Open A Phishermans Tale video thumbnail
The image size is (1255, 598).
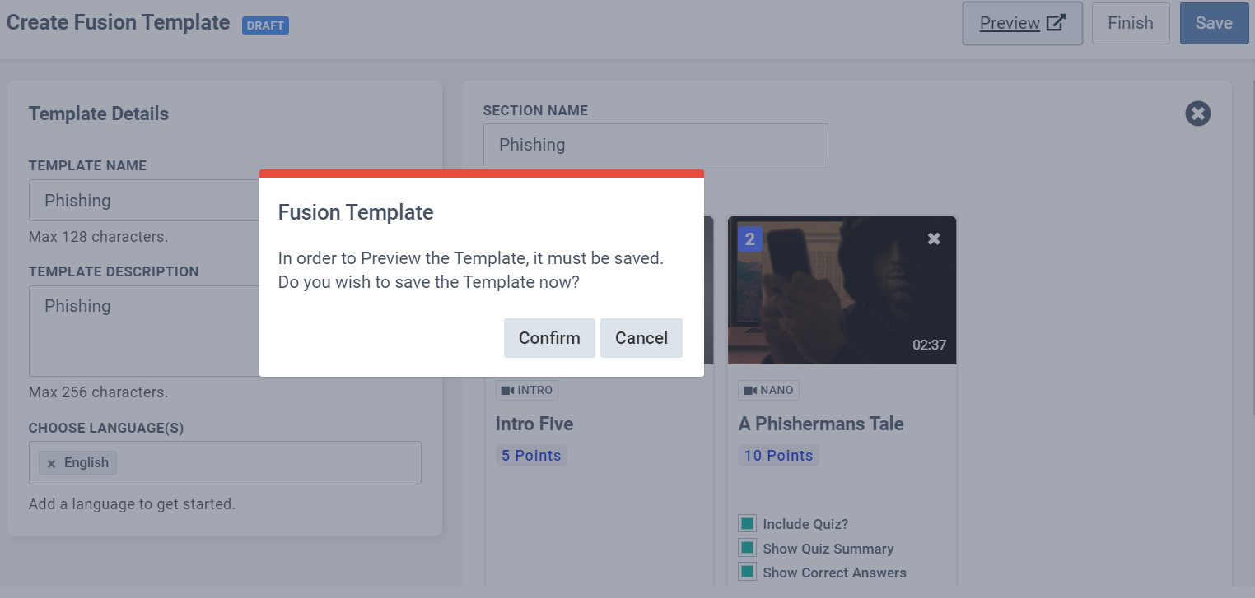(x=842, y=290)
